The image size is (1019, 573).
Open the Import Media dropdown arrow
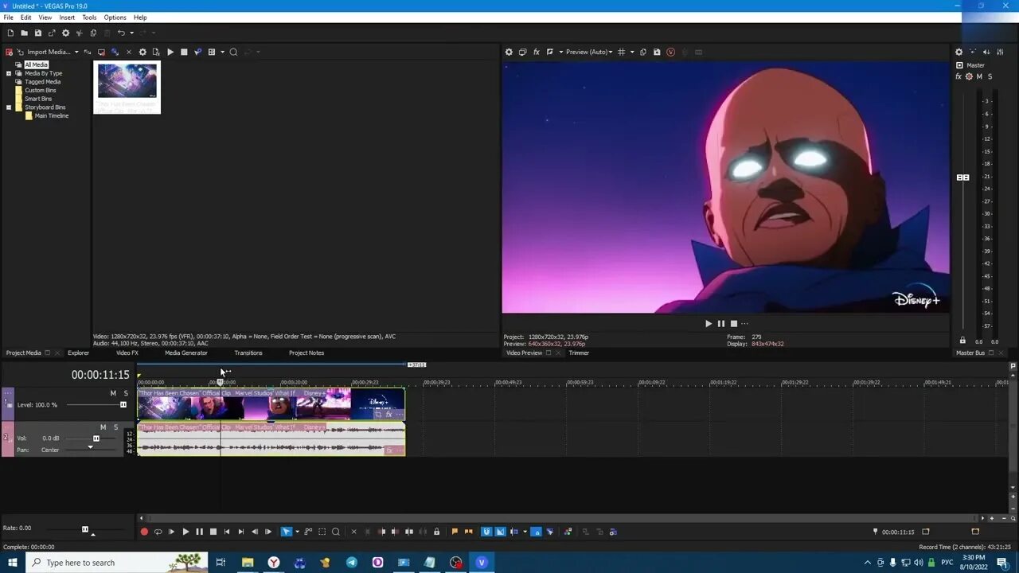76,52
